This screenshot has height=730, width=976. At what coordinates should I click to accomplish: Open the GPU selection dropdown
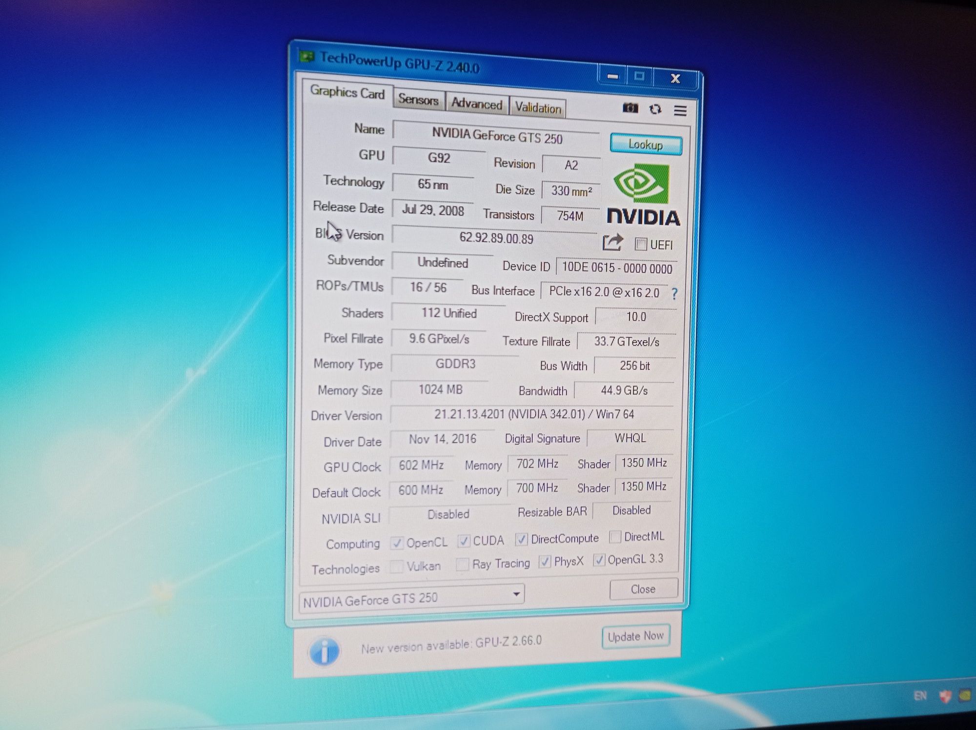[411, 599]
